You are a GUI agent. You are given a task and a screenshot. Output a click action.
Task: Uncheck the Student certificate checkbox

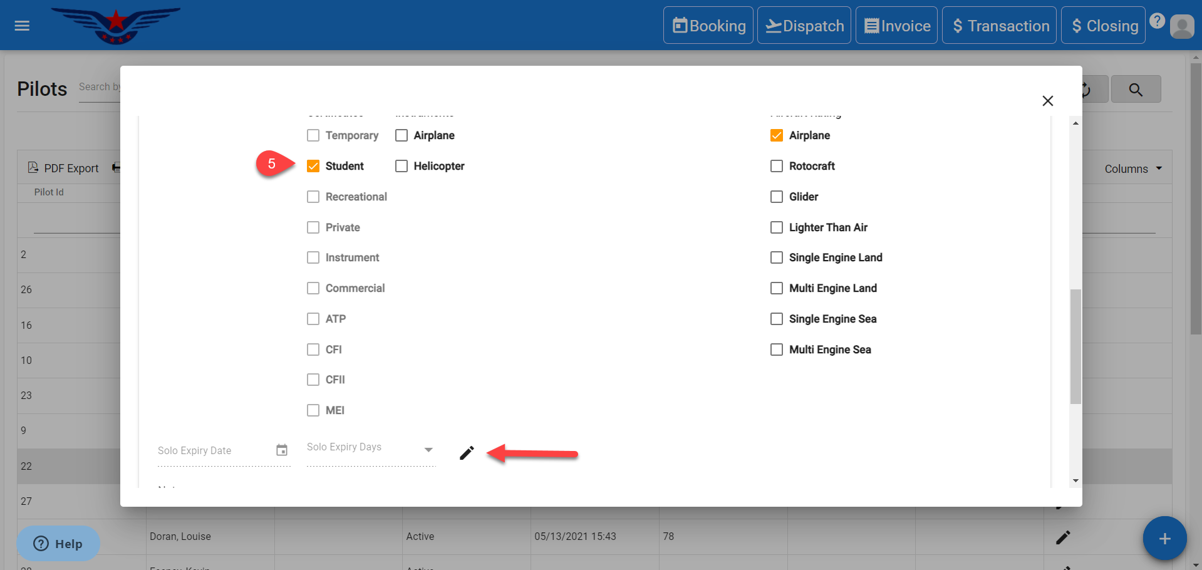[x=313, y=166]
